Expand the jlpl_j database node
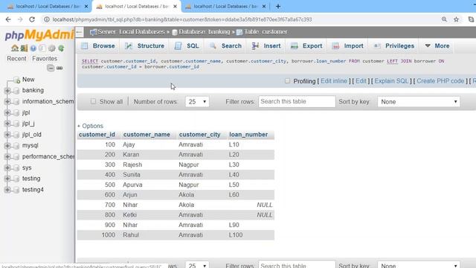This screenshot has height=268, width=476. coord(7,124)
